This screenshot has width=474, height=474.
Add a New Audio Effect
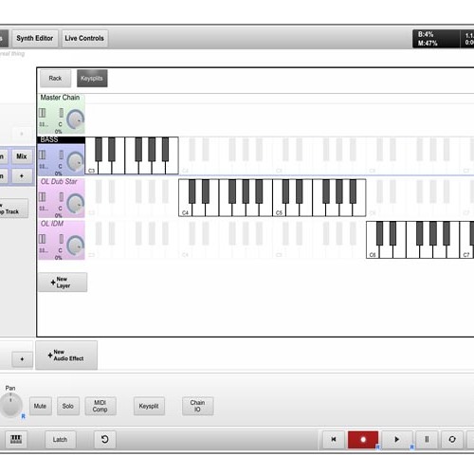click(x=66, y=355)
